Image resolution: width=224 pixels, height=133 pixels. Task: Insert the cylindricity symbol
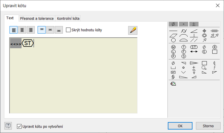pos(184,31)
